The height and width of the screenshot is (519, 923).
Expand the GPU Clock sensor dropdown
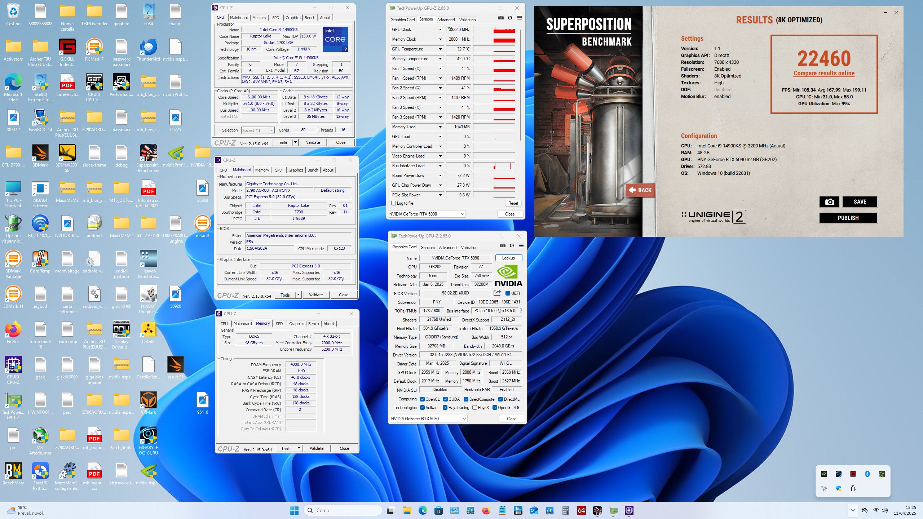point(440,30)
